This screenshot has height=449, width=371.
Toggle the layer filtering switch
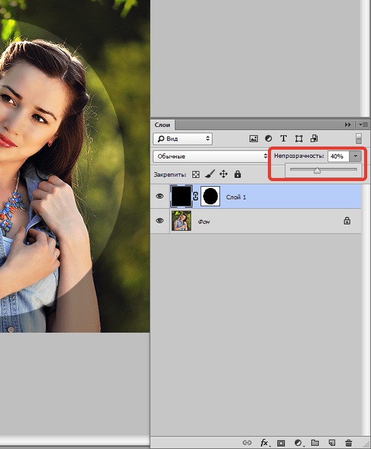pyautogui.click(x=358, y=138)
